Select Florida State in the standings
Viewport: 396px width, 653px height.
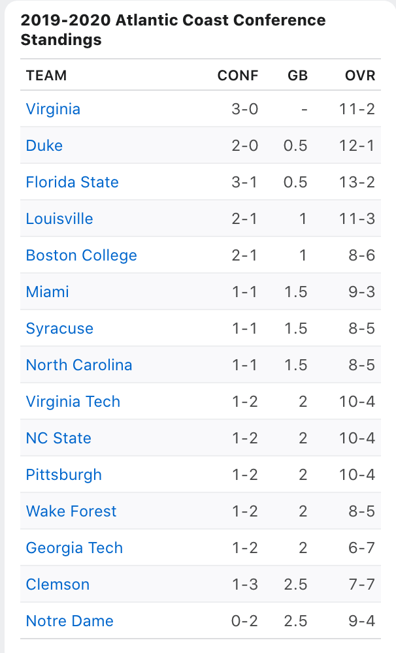point(72,182)
